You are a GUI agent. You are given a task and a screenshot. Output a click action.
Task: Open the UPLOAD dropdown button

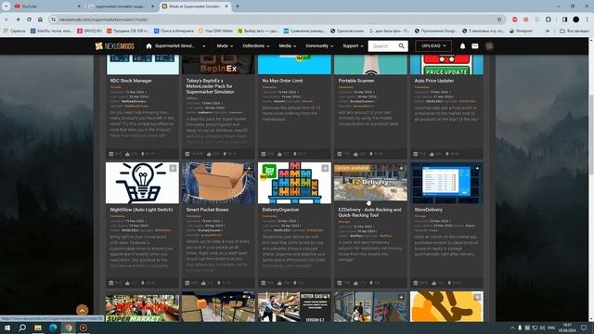[x=433, y=45]
